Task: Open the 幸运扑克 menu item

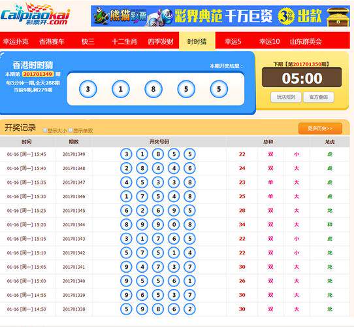Action: 16,41
